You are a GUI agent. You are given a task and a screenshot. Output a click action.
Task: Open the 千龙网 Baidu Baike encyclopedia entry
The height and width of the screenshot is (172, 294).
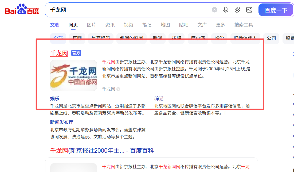(x=101, y=151)
